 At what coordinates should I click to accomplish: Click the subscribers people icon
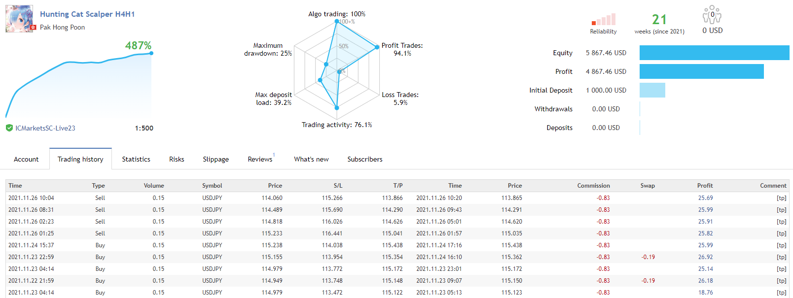point(712,15)
